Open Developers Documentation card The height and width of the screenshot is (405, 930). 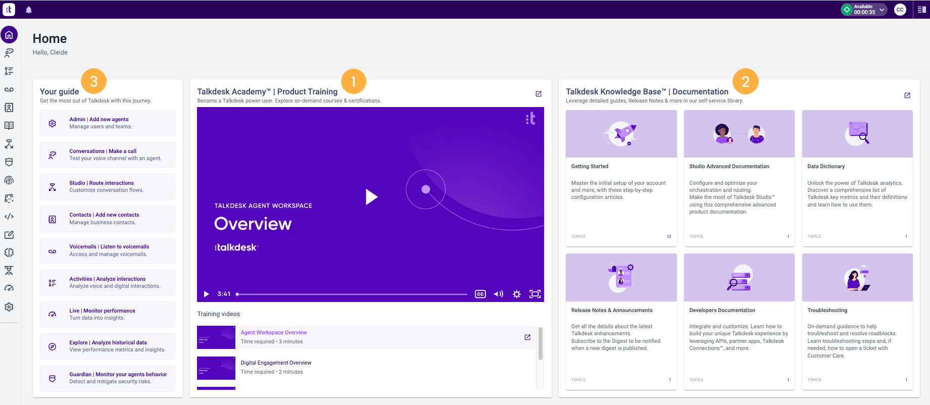pos(739,322)
